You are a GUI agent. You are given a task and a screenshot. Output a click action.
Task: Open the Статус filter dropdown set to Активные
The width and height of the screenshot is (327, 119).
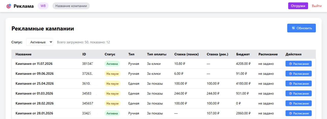click(40, 42)
